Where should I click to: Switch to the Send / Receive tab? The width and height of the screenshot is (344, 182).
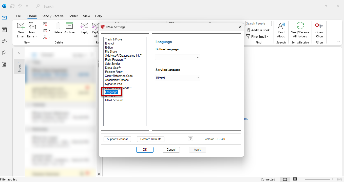(x=53, y=16)
